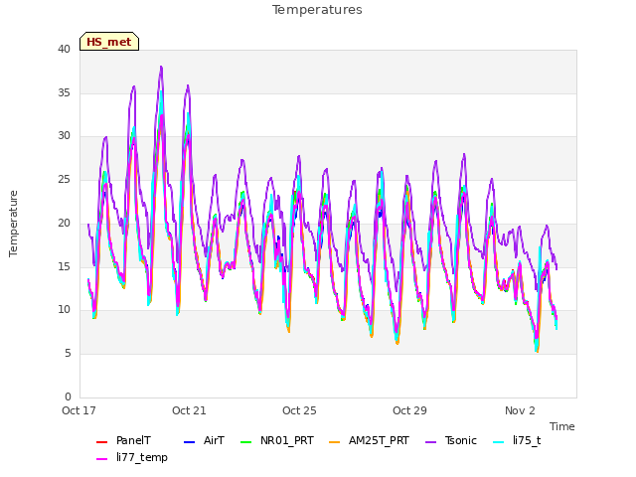
Task: Click the green NR01_PRT color marker
Action: click(246, 441)
